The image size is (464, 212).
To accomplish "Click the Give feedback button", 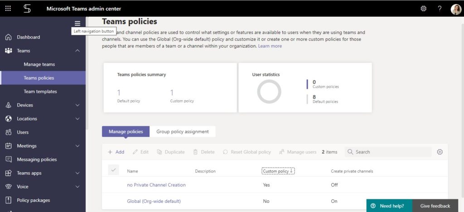I will pyautogui.click(x=435, y=206).
